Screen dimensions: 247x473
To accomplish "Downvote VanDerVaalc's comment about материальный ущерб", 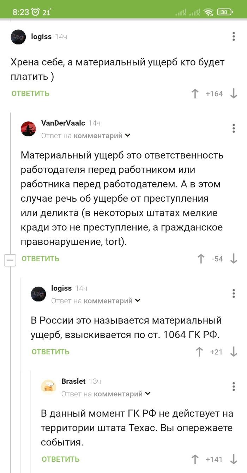I will coord(233,259).
